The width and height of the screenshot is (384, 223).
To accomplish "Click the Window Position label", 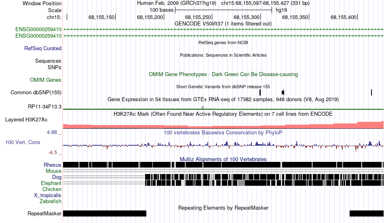I will (42, 3).
